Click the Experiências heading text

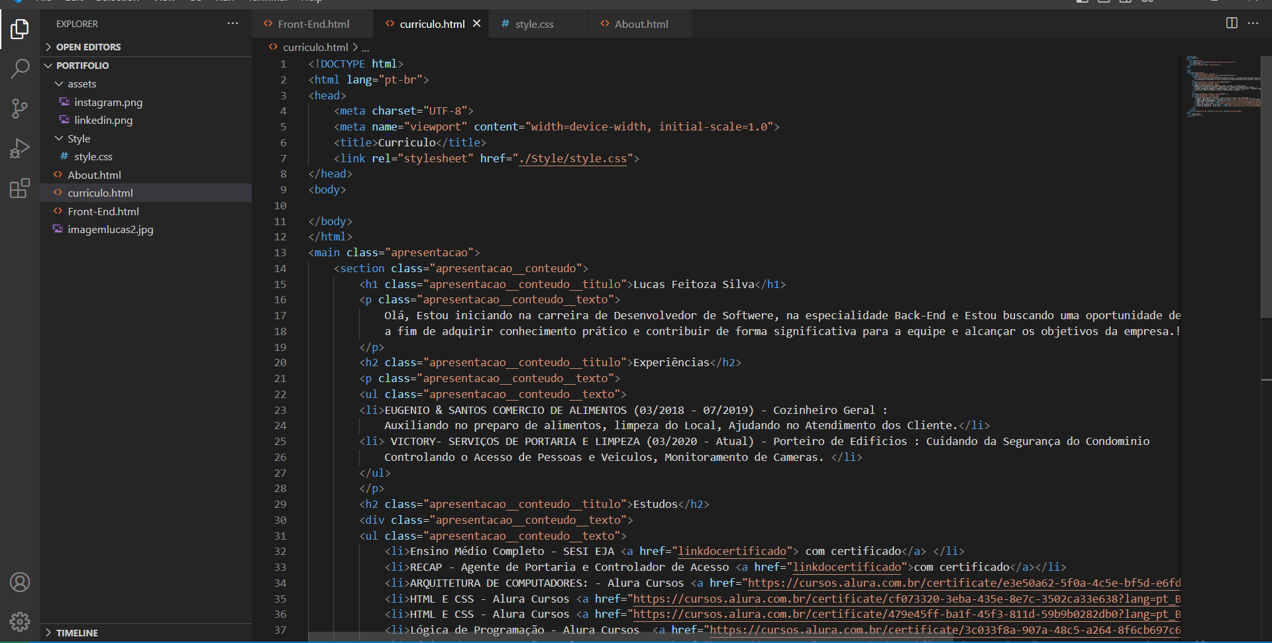click(671, 362)
